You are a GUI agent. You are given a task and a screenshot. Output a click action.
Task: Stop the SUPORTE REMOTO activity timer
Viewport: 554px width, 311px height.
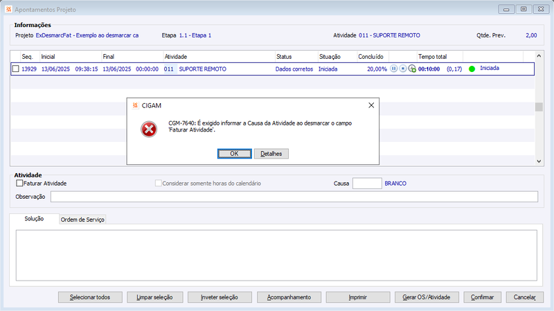[403, 69]
